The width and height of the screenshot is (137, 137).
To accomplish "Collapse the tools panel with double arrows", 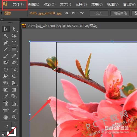I will [x=2, y=20].
